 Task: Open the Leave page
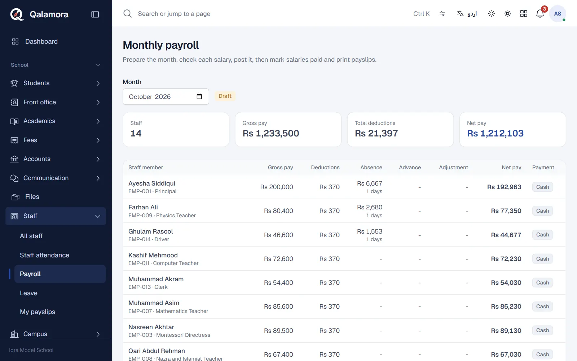60,293
